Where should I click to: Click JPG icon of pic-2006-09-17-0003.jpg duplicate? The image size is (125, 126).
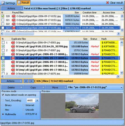pos(13,43)
